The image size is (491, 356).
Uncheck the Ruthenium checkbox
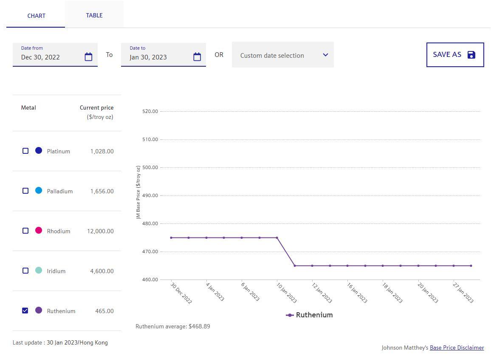point(25,311)
